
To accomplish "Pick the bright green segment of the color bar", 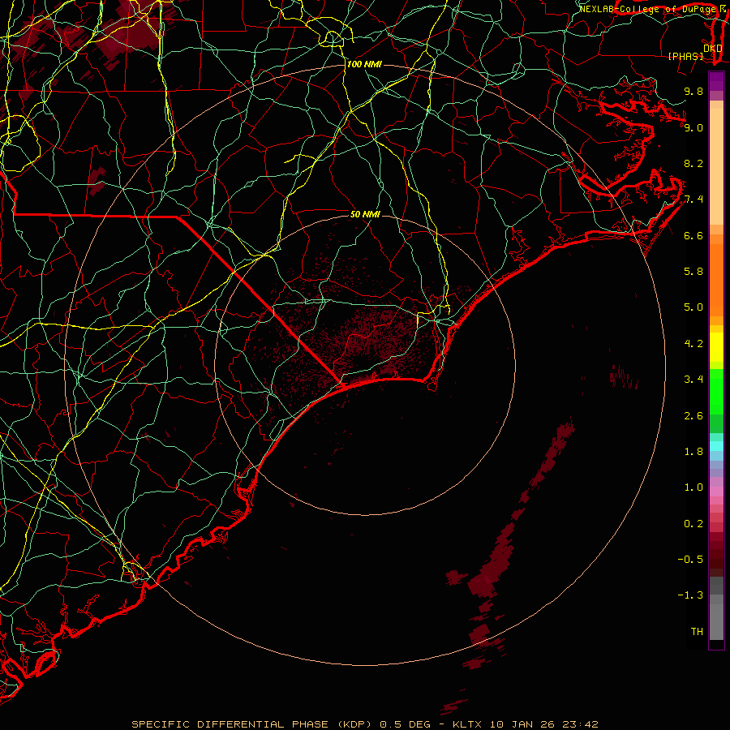I will (716, 391).
